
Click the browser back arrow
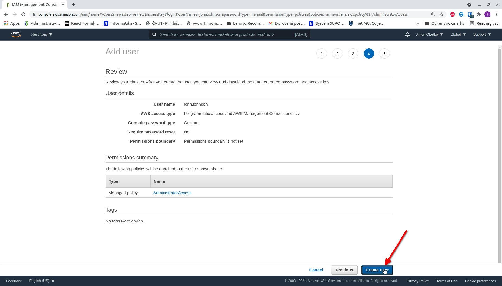pyautogui.click(x=6, y=14)
